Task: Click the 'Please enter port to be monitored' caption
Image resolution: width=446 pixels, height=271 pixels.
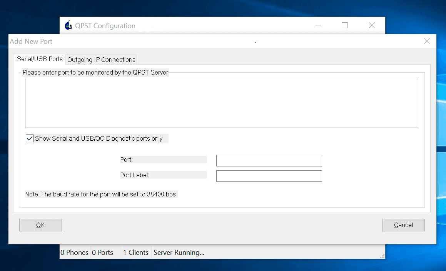Action: tap(95, 72)
